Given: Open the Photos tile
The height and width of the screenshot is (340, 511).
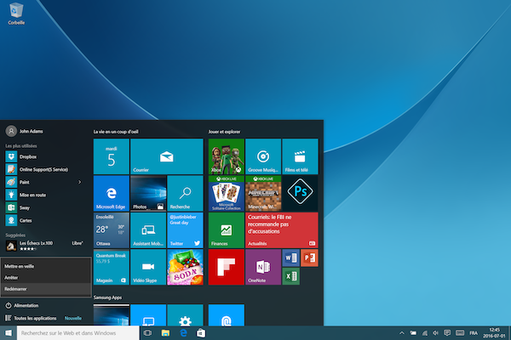Looking at the screenshot, I should (x=148, y=193).
